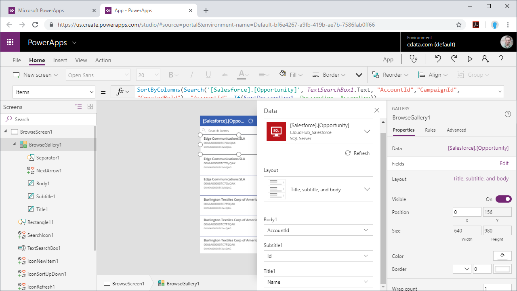Expand the fx formula options chevron
Screen dimensions: 517x291
(128, 92)
